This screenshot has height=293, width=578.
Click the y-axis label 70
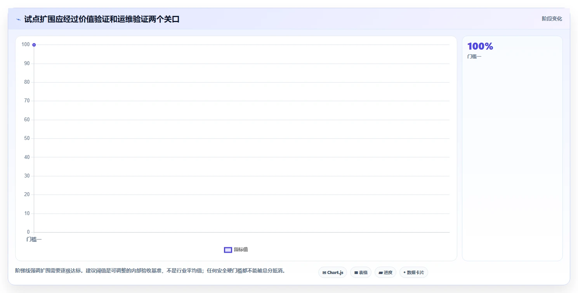point(27,101)
